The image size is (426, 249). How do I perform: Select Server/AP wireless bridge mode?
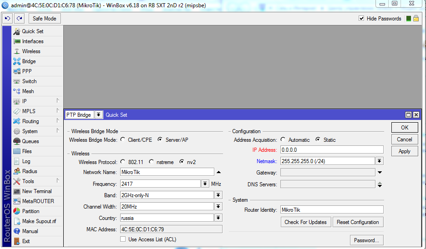pyautogui.click(x=160, y=139)
